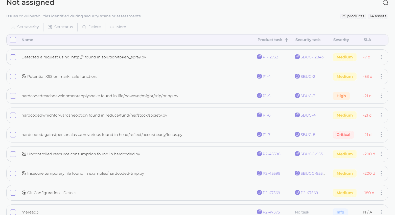Open kebab menu for token_spray.py row

[x=381, y=57]
